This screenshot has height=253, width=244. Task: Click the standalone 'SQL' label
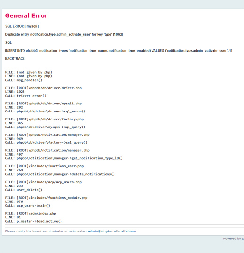click(x=8, y=43)
